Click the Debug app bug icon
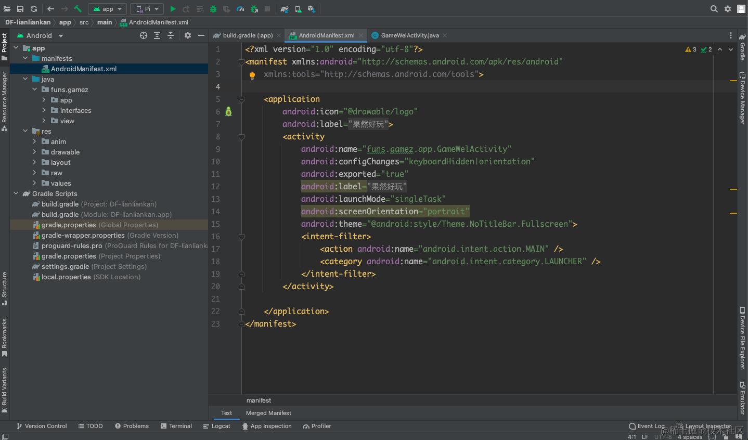The width and height of the screenshot is (748, 440). pos(213,9)
